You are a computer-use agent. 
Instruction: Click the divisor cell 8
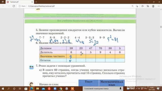[x=120, y=52]
